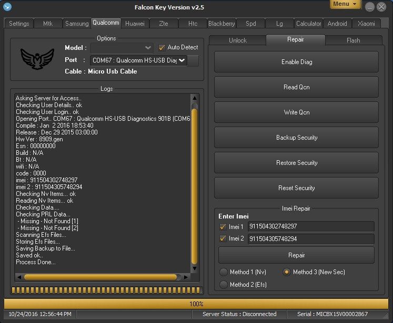Select Method 3 (New Sec) radio button
This screenshot has height=323, width=393.
(287, 272)
